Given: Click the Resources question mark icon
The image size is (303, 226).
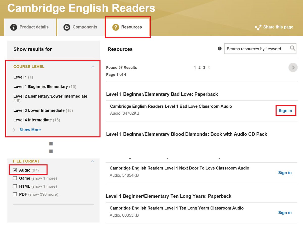Looking at the screenshot, I should tap(116, 27).
